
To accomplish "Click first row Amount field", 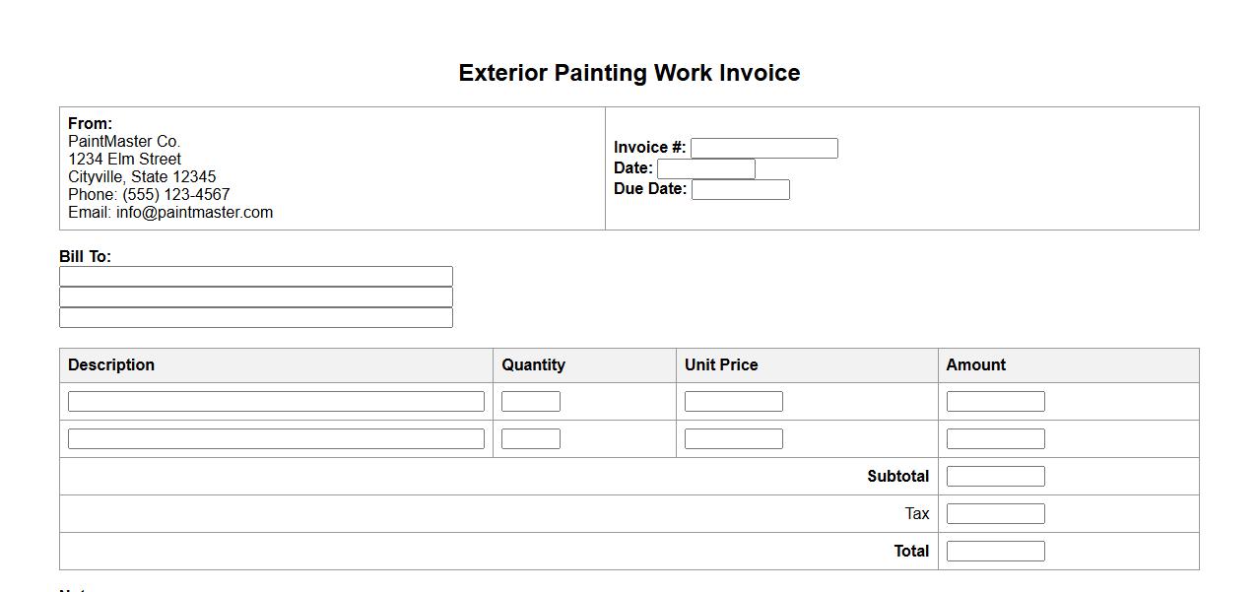I will (995, 402).
